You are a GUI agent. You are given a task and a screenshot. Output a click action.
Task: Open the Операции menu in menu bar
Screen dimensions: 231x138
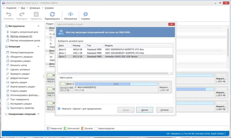[x=35, y=8]
